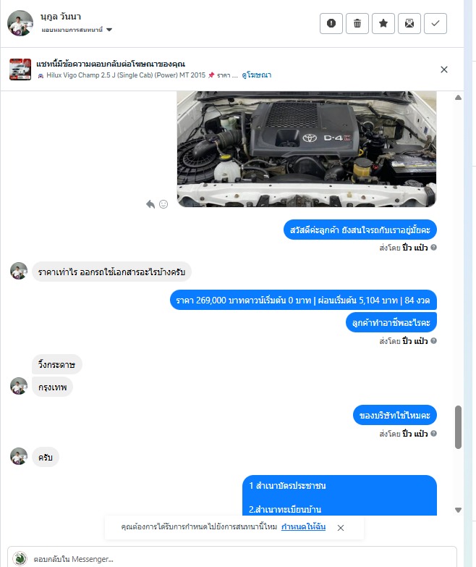
Task: Mark conversation as done with checkmark
Action: coord(435,23)
